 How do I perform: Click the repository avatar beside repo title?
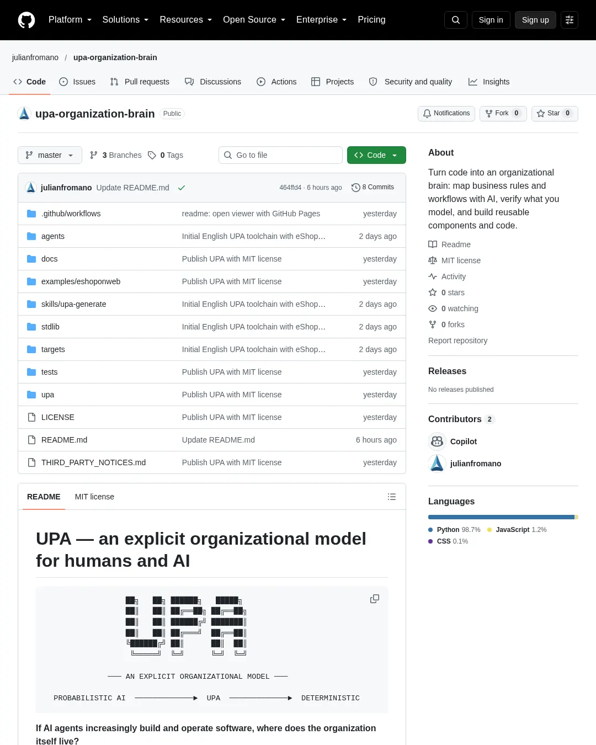pos(24,114)
